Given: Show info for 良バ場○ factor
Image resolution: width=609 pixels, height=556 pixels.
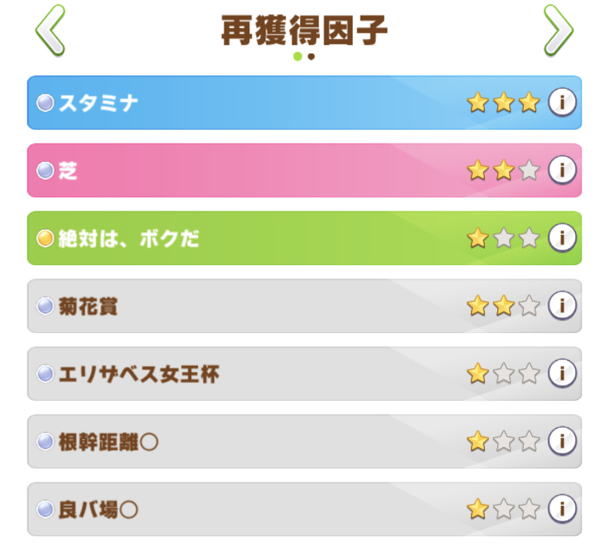Looking at the screenshot, I should tap(562, 508).
